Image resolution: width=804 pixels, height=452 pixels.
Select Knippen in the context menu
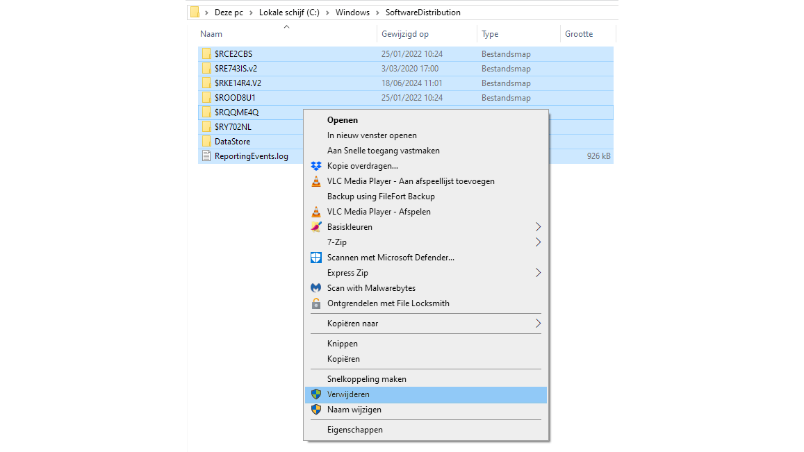(x=343, y=344)
